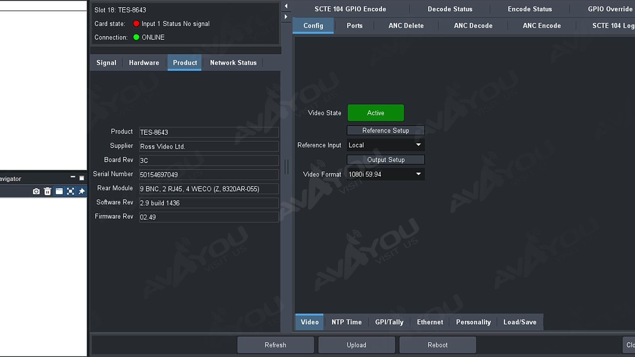Image resolution: width=635 pixels, height=357 pixels.
Task: Open the Reference Input dropdown
Action: pos(386,145)
